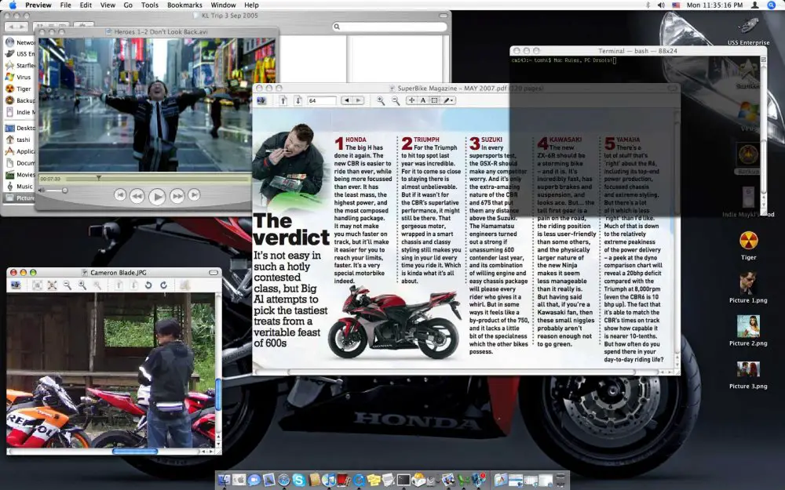The image size is (785, 490).
Task: Open the Bookmarks menu
Action: pos(184,5)
